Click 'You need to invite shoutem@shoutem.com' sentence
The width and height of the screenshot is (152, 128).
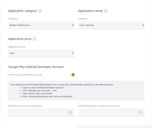point(62,85)
